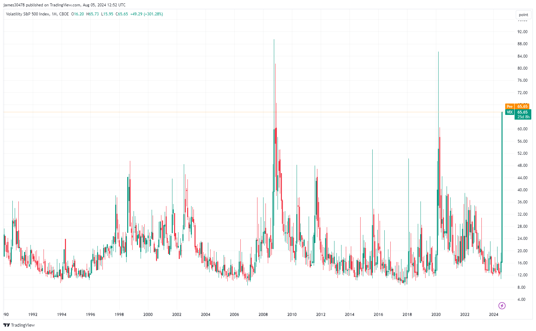Click the 92.00 price axis label
The width and height of the screenshot is (536, 331).
pos(522,32)
